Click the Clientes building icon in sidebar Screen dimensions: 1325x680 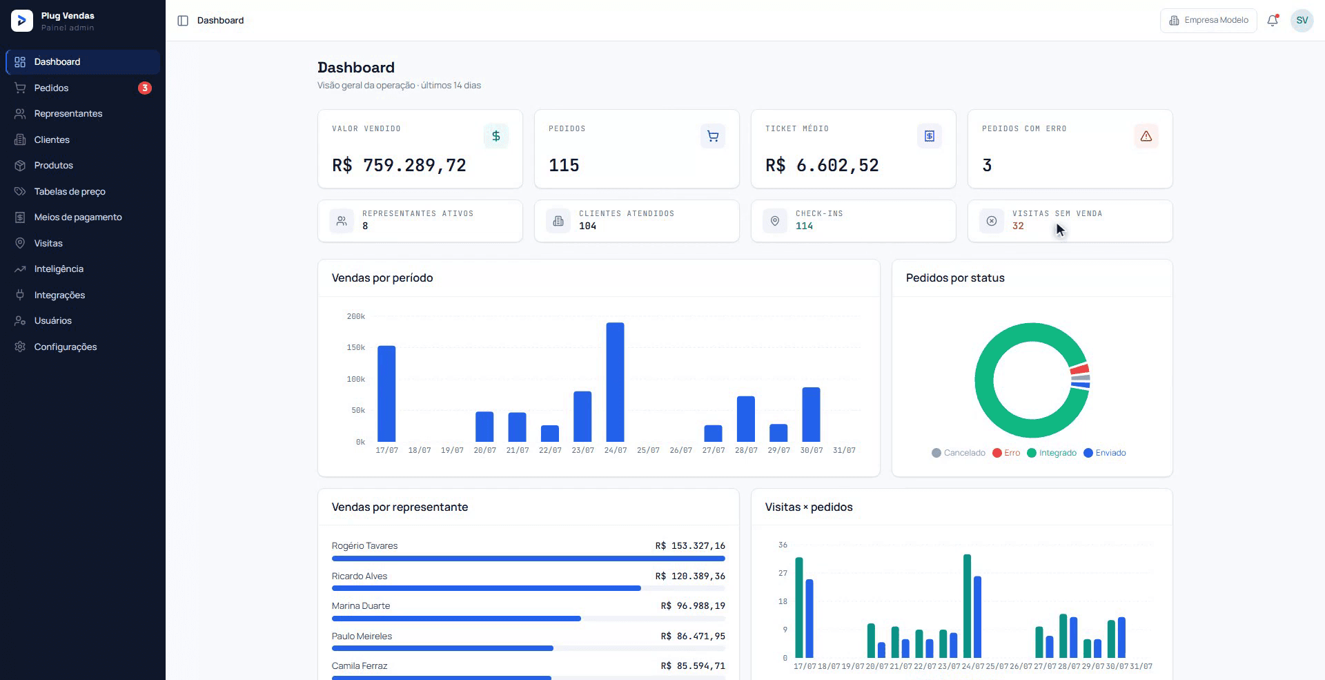coord(20,139)
